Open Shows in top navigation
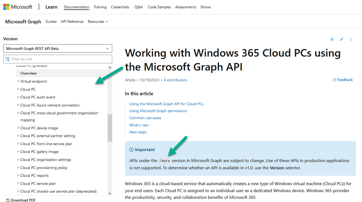Viewport: 362px width, 202px height. [206, 7]
